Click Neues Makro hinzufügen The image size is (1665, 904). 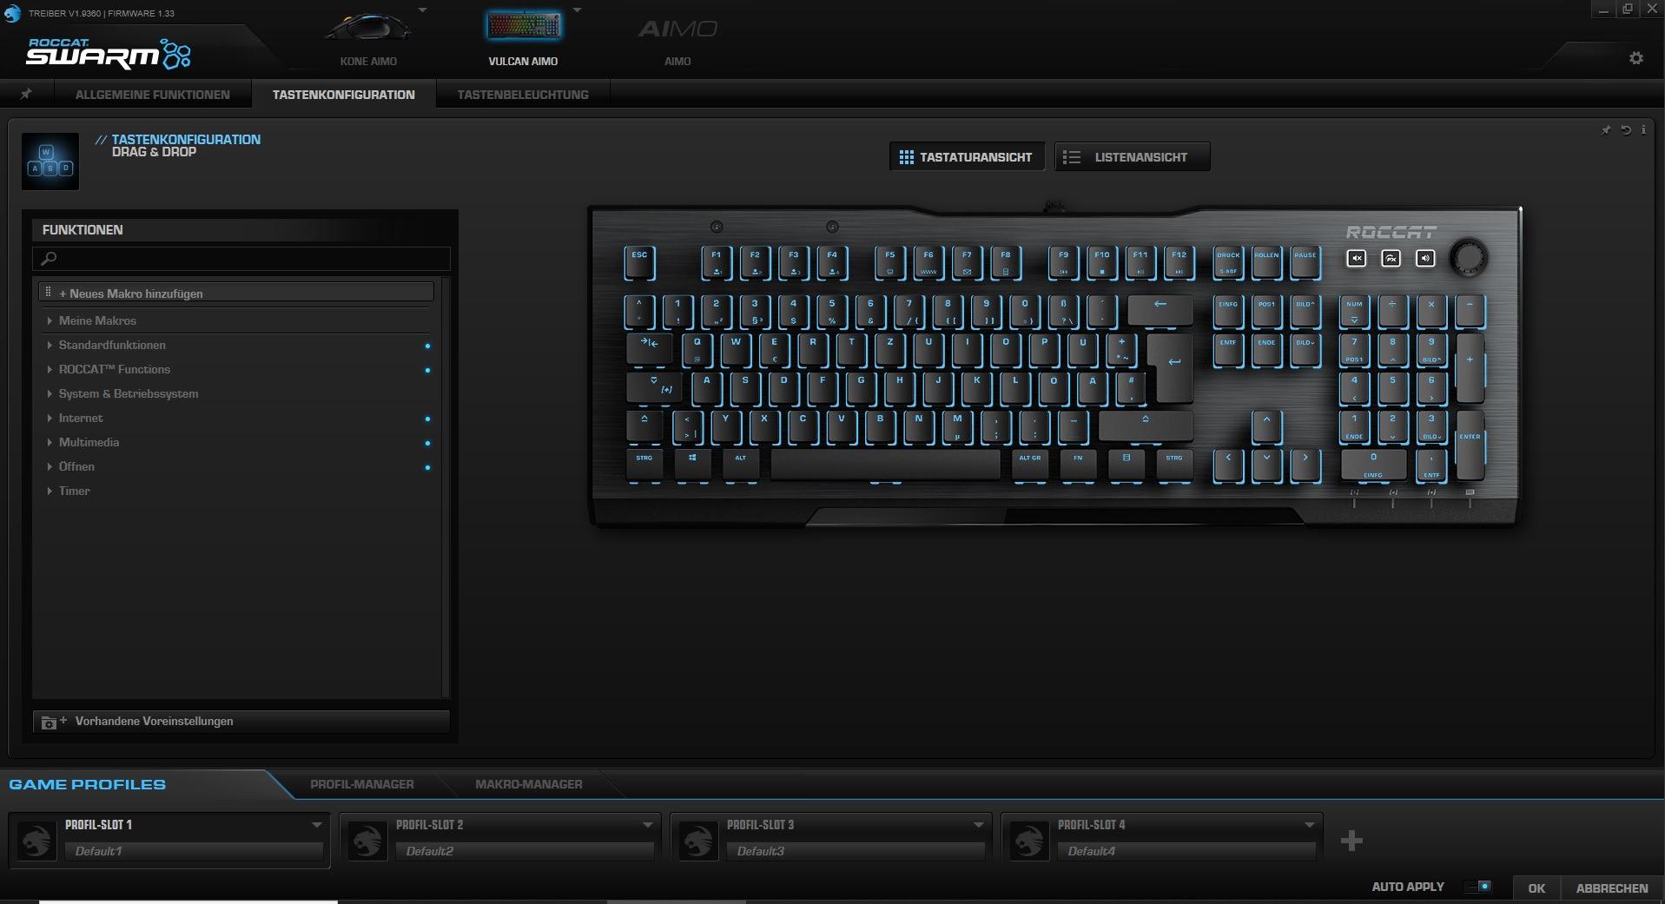[236, 293]
